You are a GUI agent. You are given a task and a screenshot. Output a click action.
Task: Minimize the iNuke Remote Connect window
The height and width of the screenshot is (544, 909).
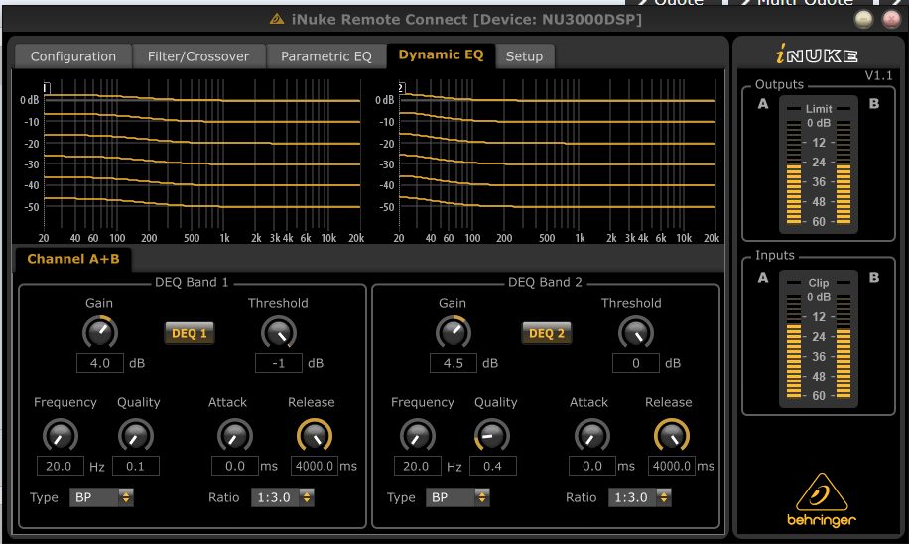point(863,20)
